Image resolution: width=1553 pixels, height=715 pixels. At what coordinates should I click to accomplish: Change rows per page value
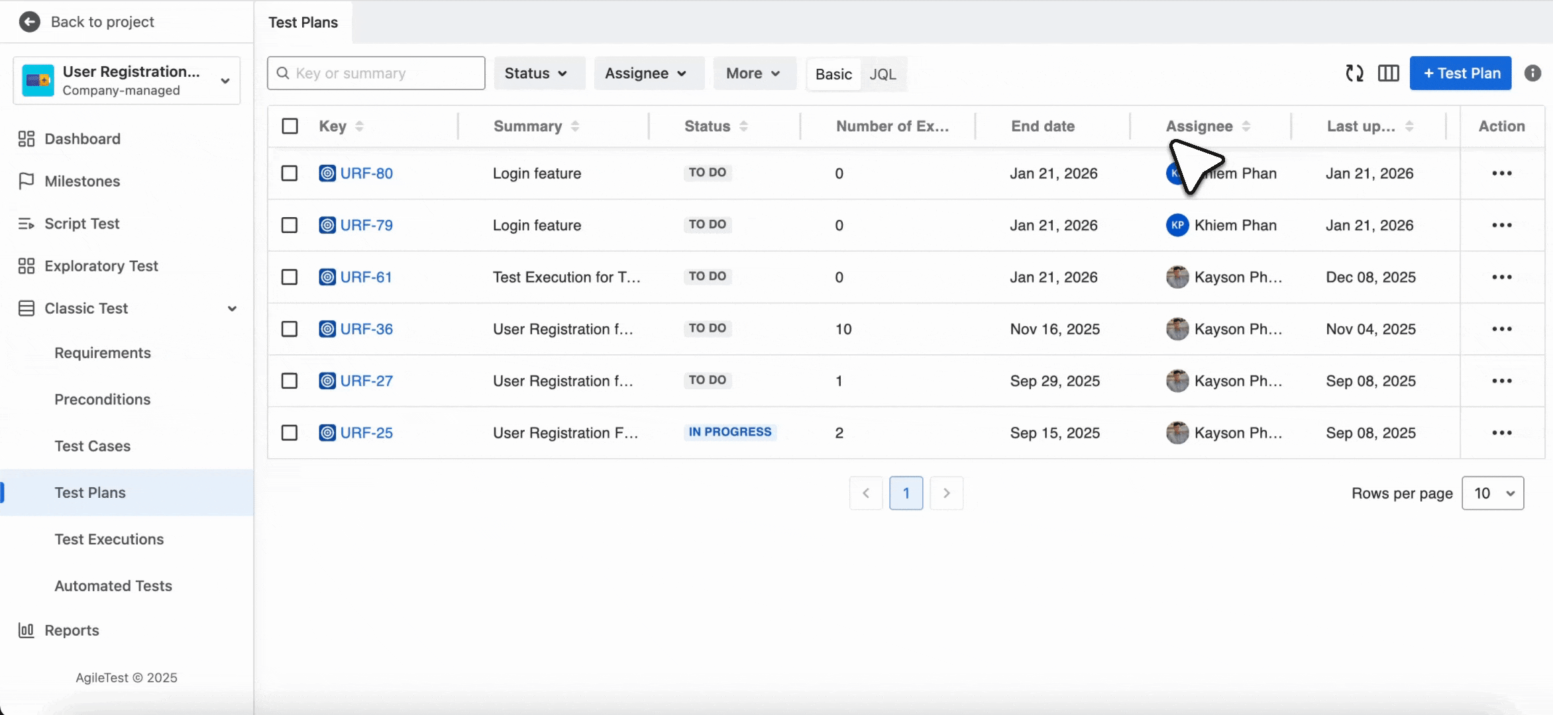point(1493,493)
